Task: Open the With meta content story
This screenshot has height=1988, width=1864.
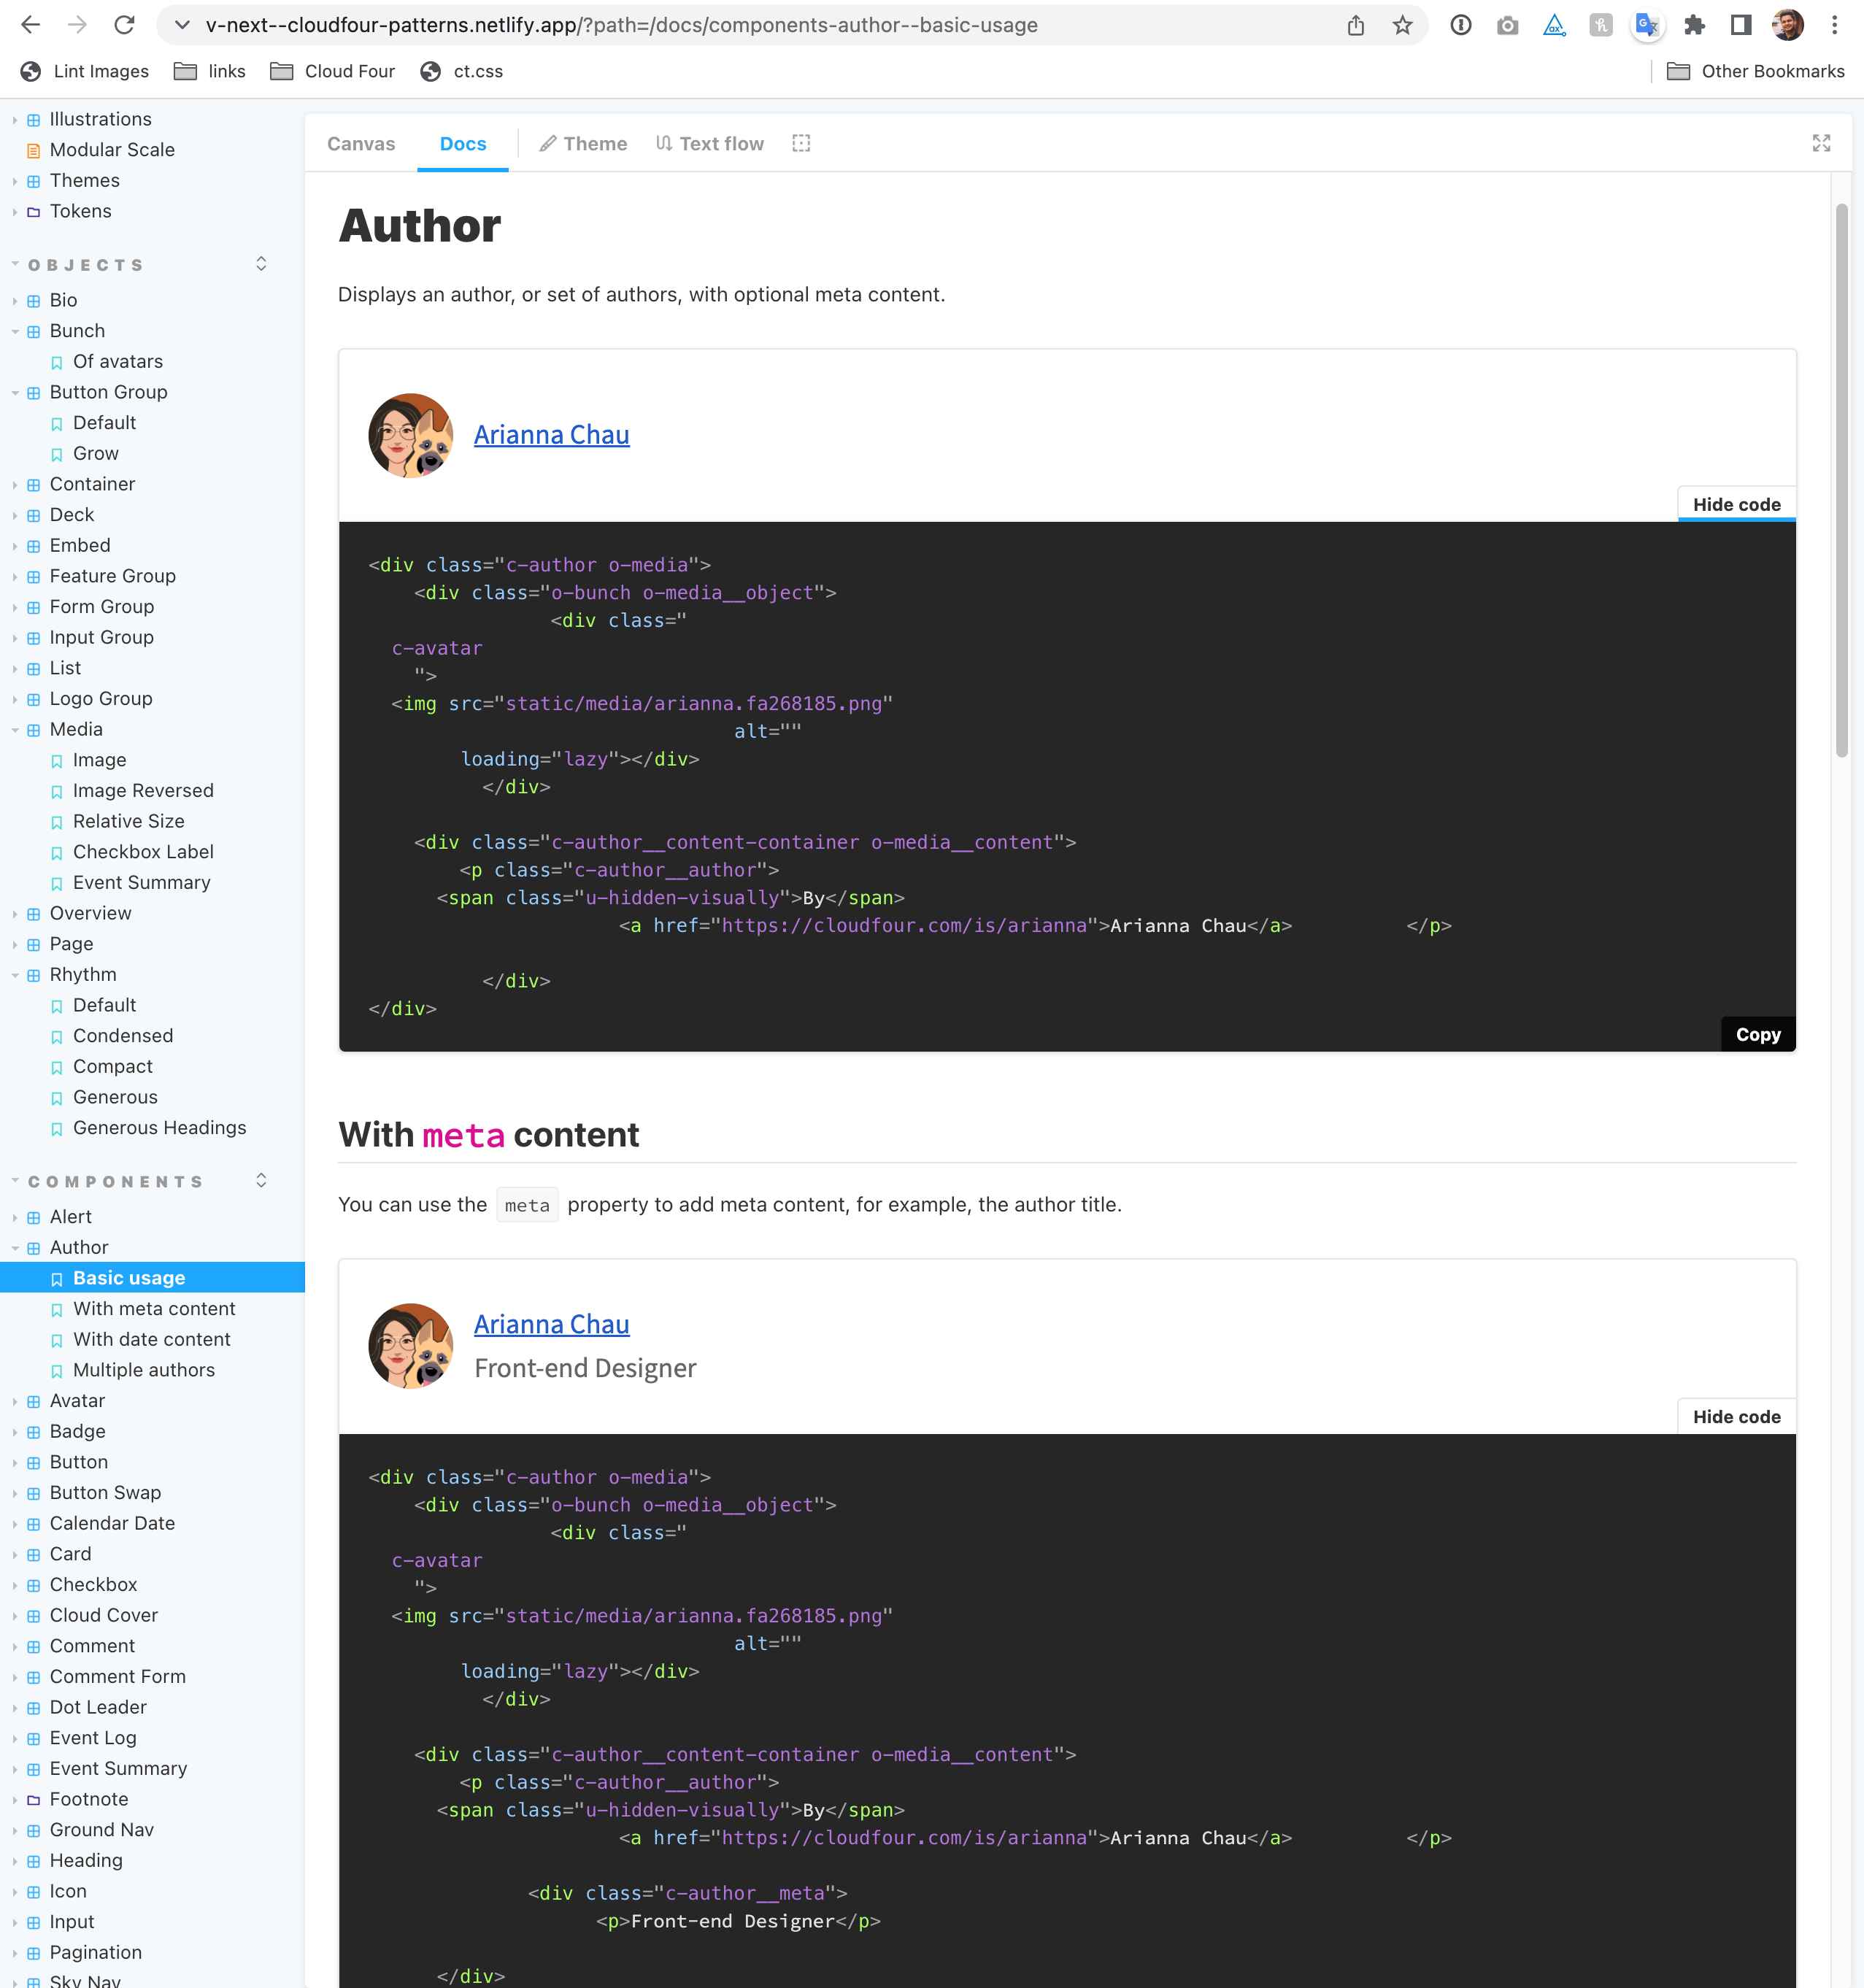Action: (x=154, y=1308)
